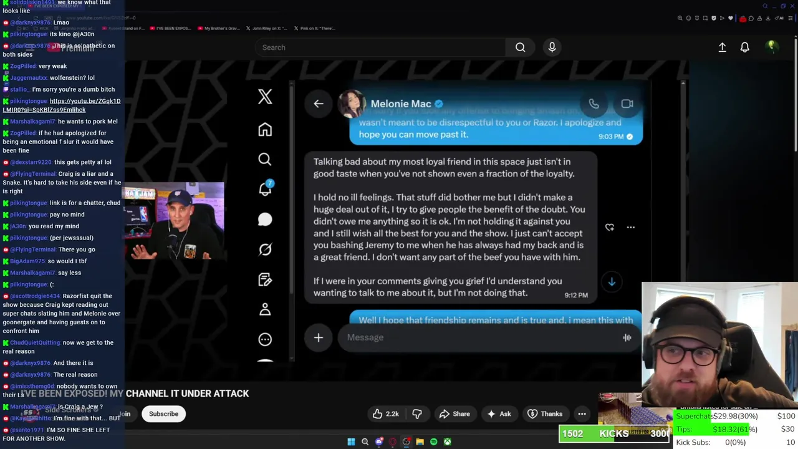Open File Explorer from taskbar
Viewport: 798px width, 449px height.
pos(420,442)
